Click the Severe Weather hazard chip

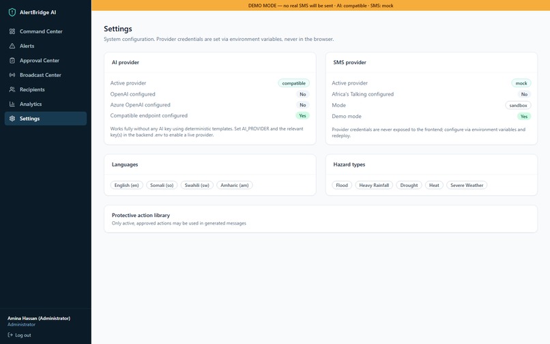[467, 186]
